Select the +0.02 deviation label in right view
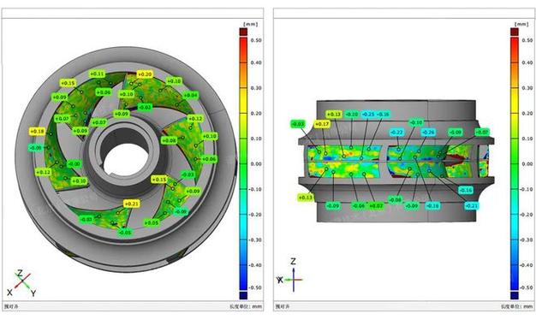This screenshot has height=331, width=536. 376,205
